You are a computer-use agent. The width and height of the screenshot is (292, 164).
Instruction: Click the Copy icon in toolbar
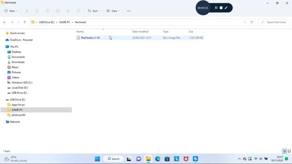(x=37, y=11)
